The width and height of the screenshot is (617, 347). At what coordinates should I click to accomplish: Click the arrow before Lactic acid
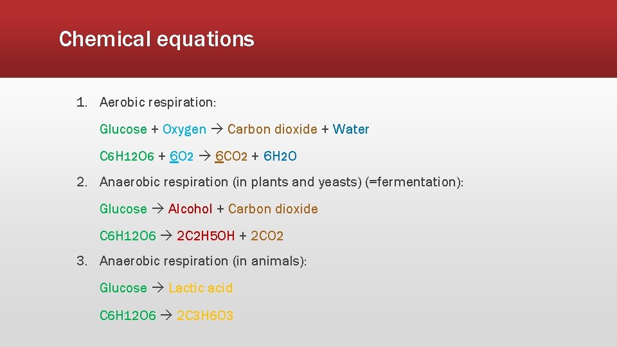[158, 288]
